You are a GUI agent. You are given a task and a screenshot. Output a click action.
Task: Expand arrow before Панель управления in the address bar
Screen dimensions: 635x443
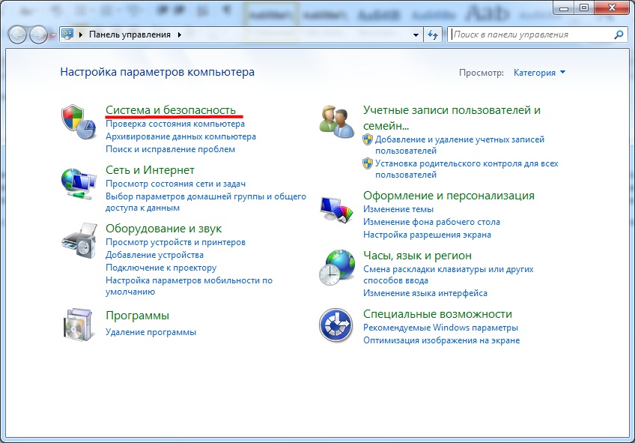coord(81,35)
